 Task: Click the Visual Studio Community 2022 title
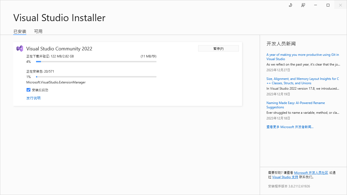[x=59, y=49]
